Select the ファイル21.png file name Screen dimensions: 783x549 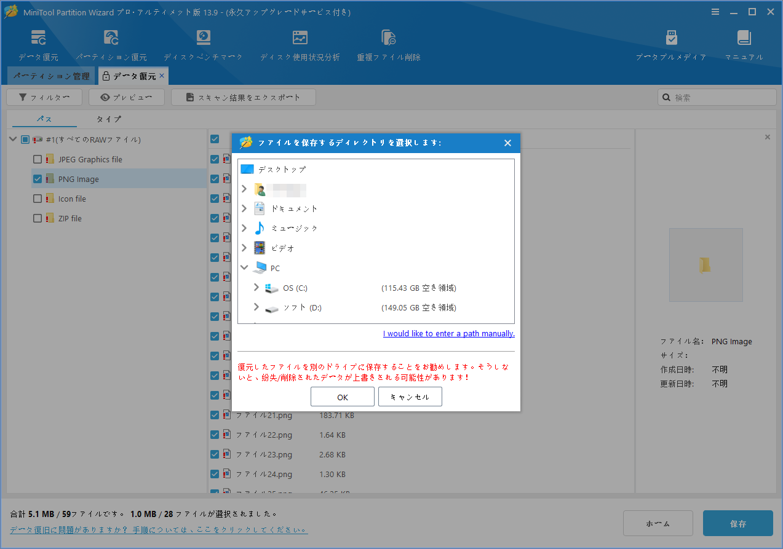pos(264,415)
